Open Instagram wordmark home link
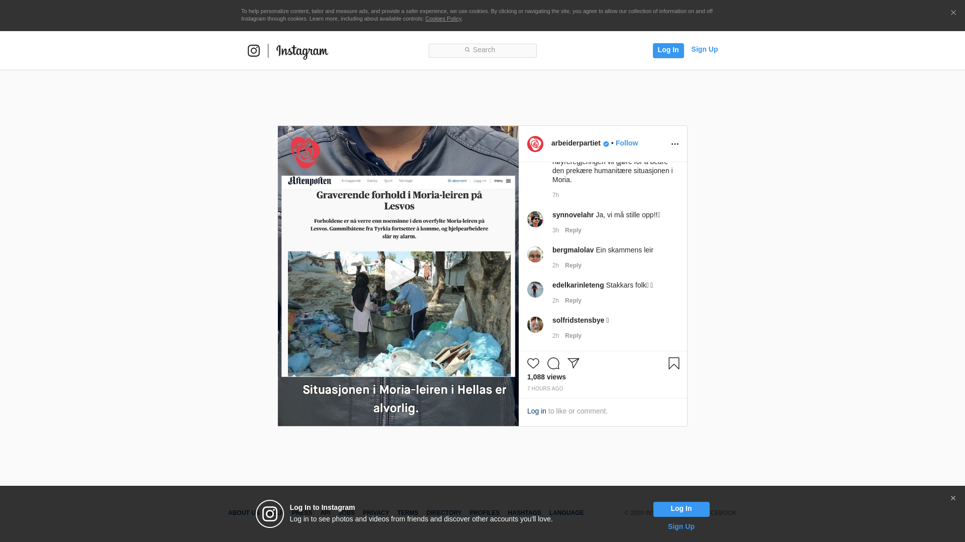Image resolution: width=965 pixels, height=542 pixels. click(x=302, y=52)
